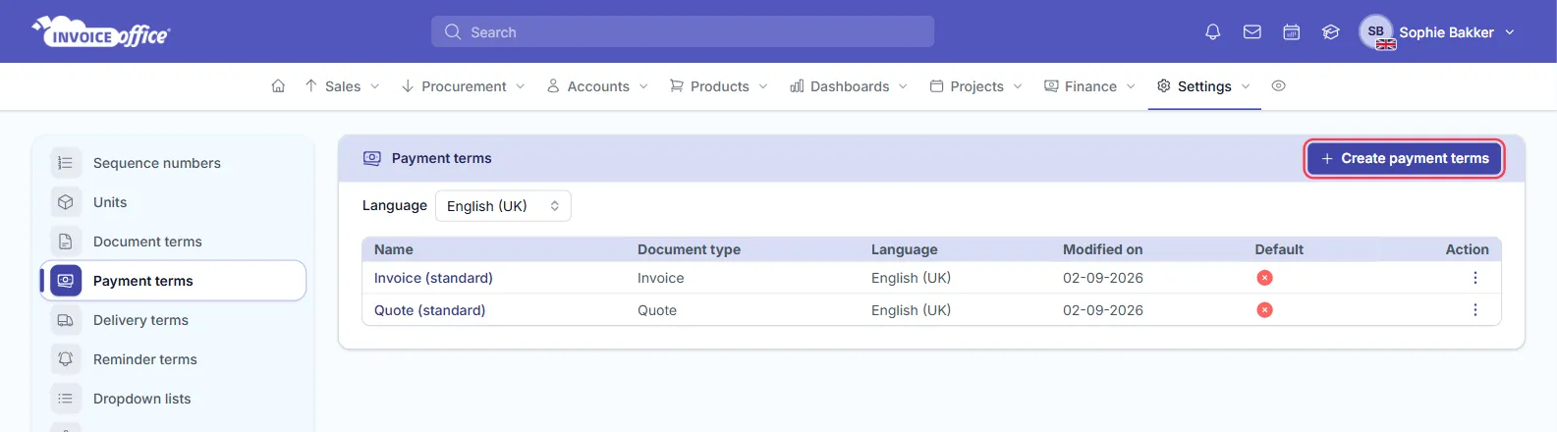Click the Sequence numbers sidebar icon
This screenshot has width=1557, height=432.
[x=66, y=163]
